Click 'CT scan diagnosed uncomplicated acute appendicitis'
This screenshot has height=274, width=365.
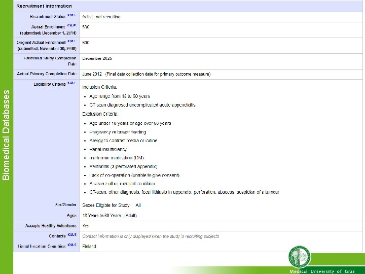pos(142,105)
